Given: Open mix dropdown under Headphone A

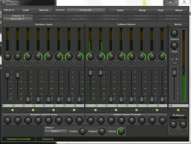Looking at the screenshot, I should (x=142, y=19).
